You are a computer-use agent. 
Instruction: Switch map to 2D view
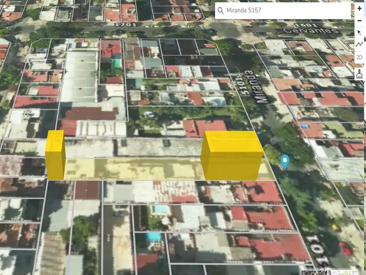360,57
